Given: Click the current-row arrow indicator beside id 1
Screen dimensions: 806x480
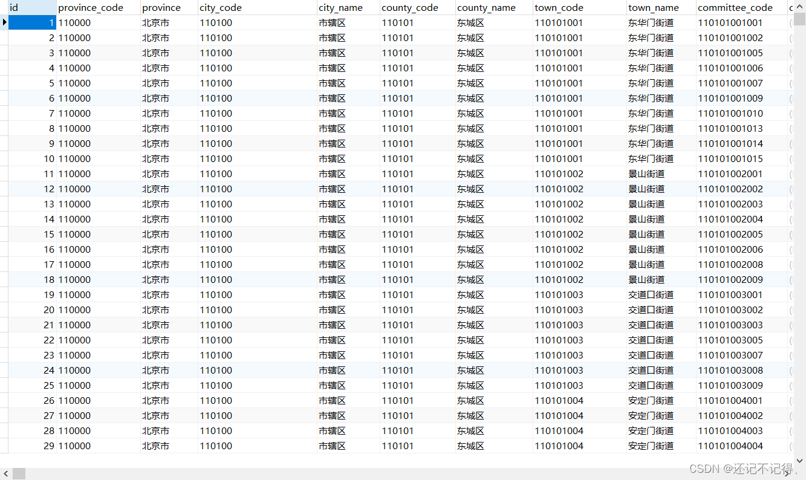Looking at the screenshot, I should coord(4,22).
